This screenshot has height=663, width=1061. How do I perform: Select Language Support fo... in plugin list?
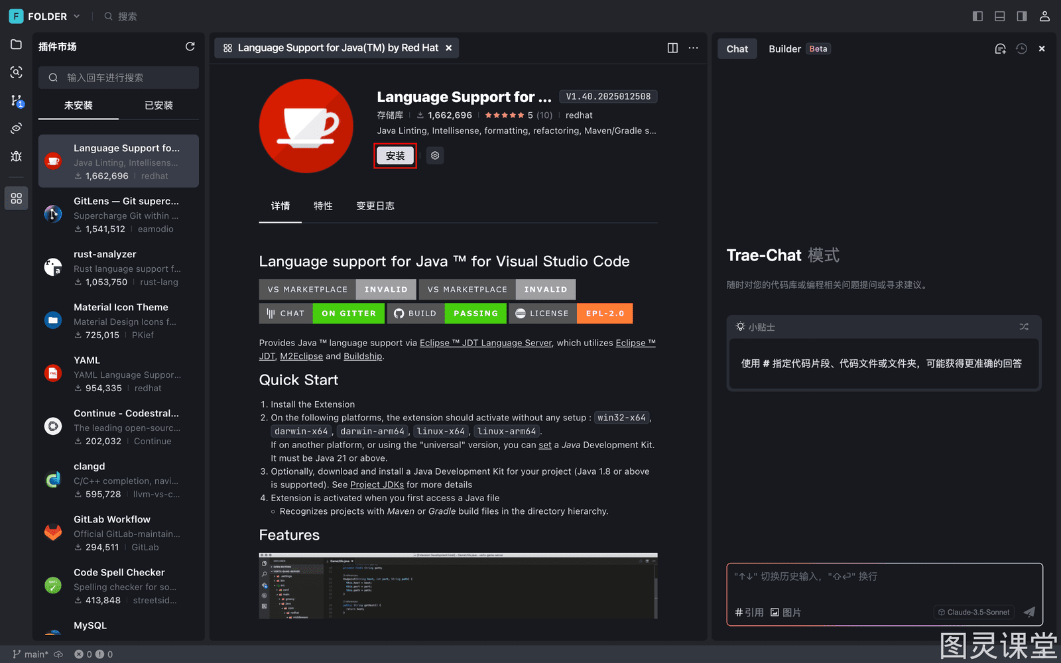point(119,161)
